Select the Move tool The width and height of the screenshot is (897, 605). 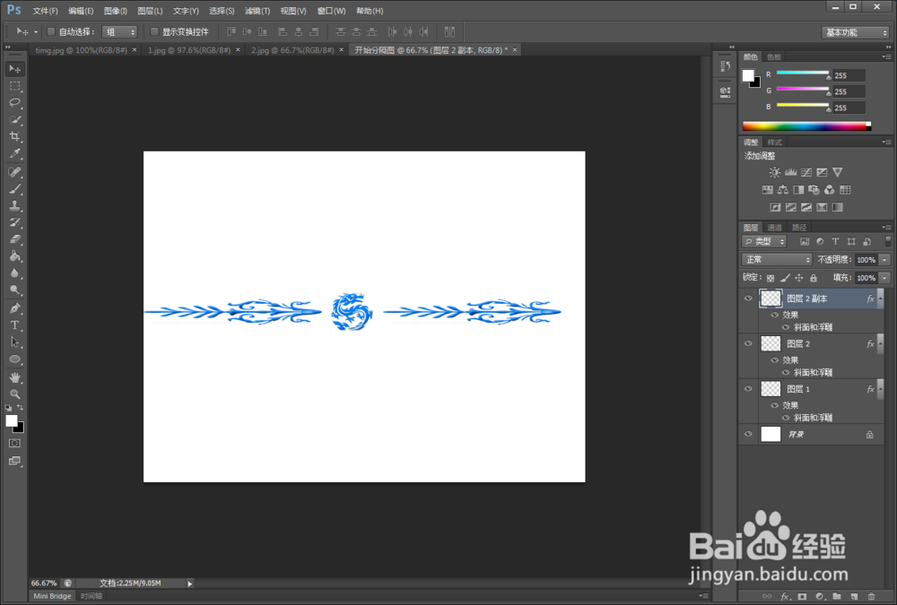[x=15, y=69]
